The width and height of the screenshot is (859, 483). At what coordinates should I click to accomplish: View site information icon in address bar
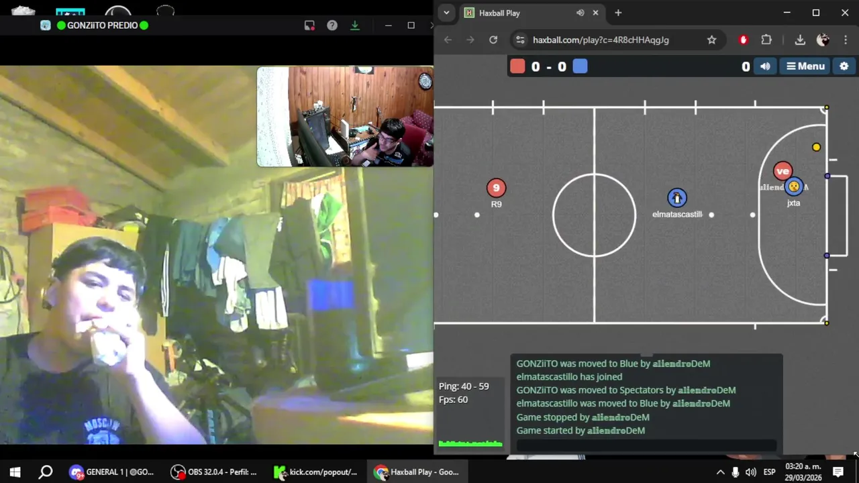[x=520, y=40]
